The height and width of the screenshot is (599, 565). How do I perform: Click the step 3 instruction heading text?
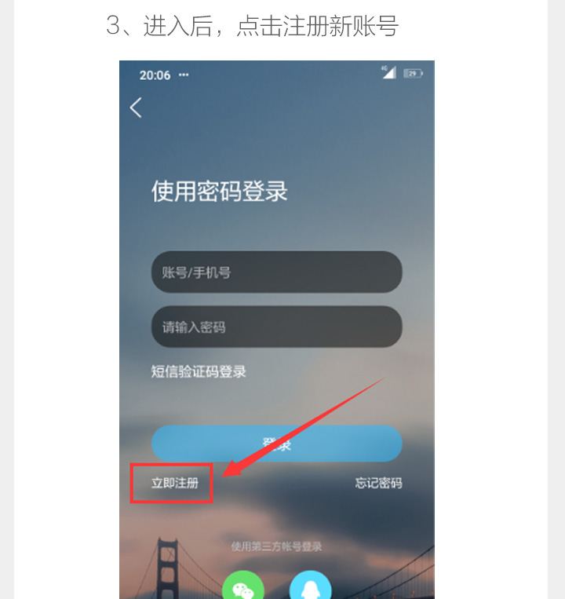click(x=252, y=26)
